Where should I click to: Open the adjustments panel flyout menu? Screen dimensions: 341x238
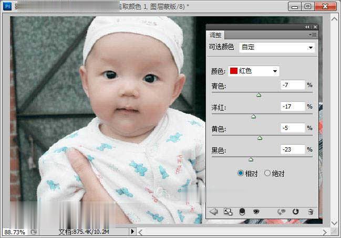pyautogui.click(x=313, y=35)
